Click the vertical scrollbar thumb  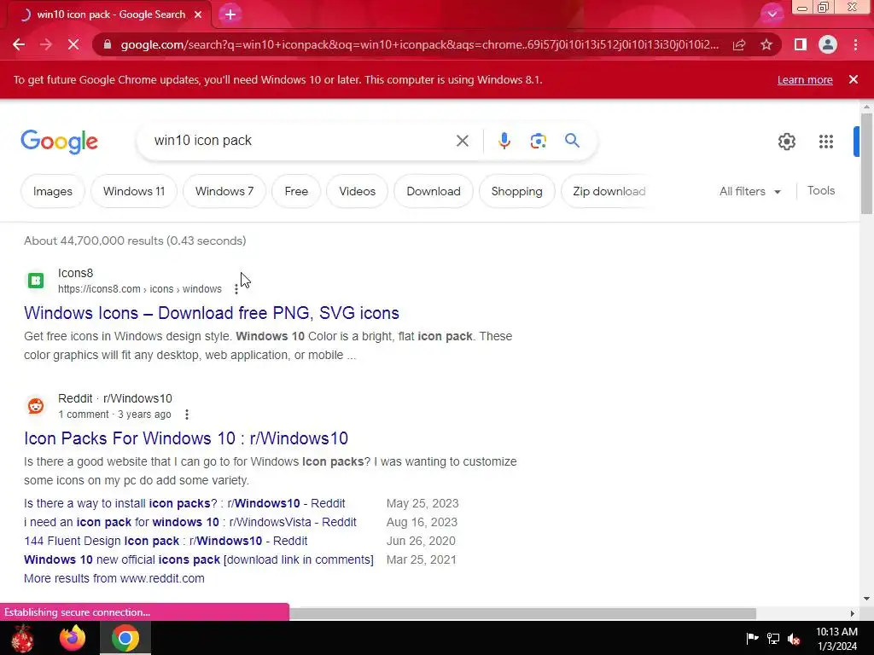click(x=866, y=163)
